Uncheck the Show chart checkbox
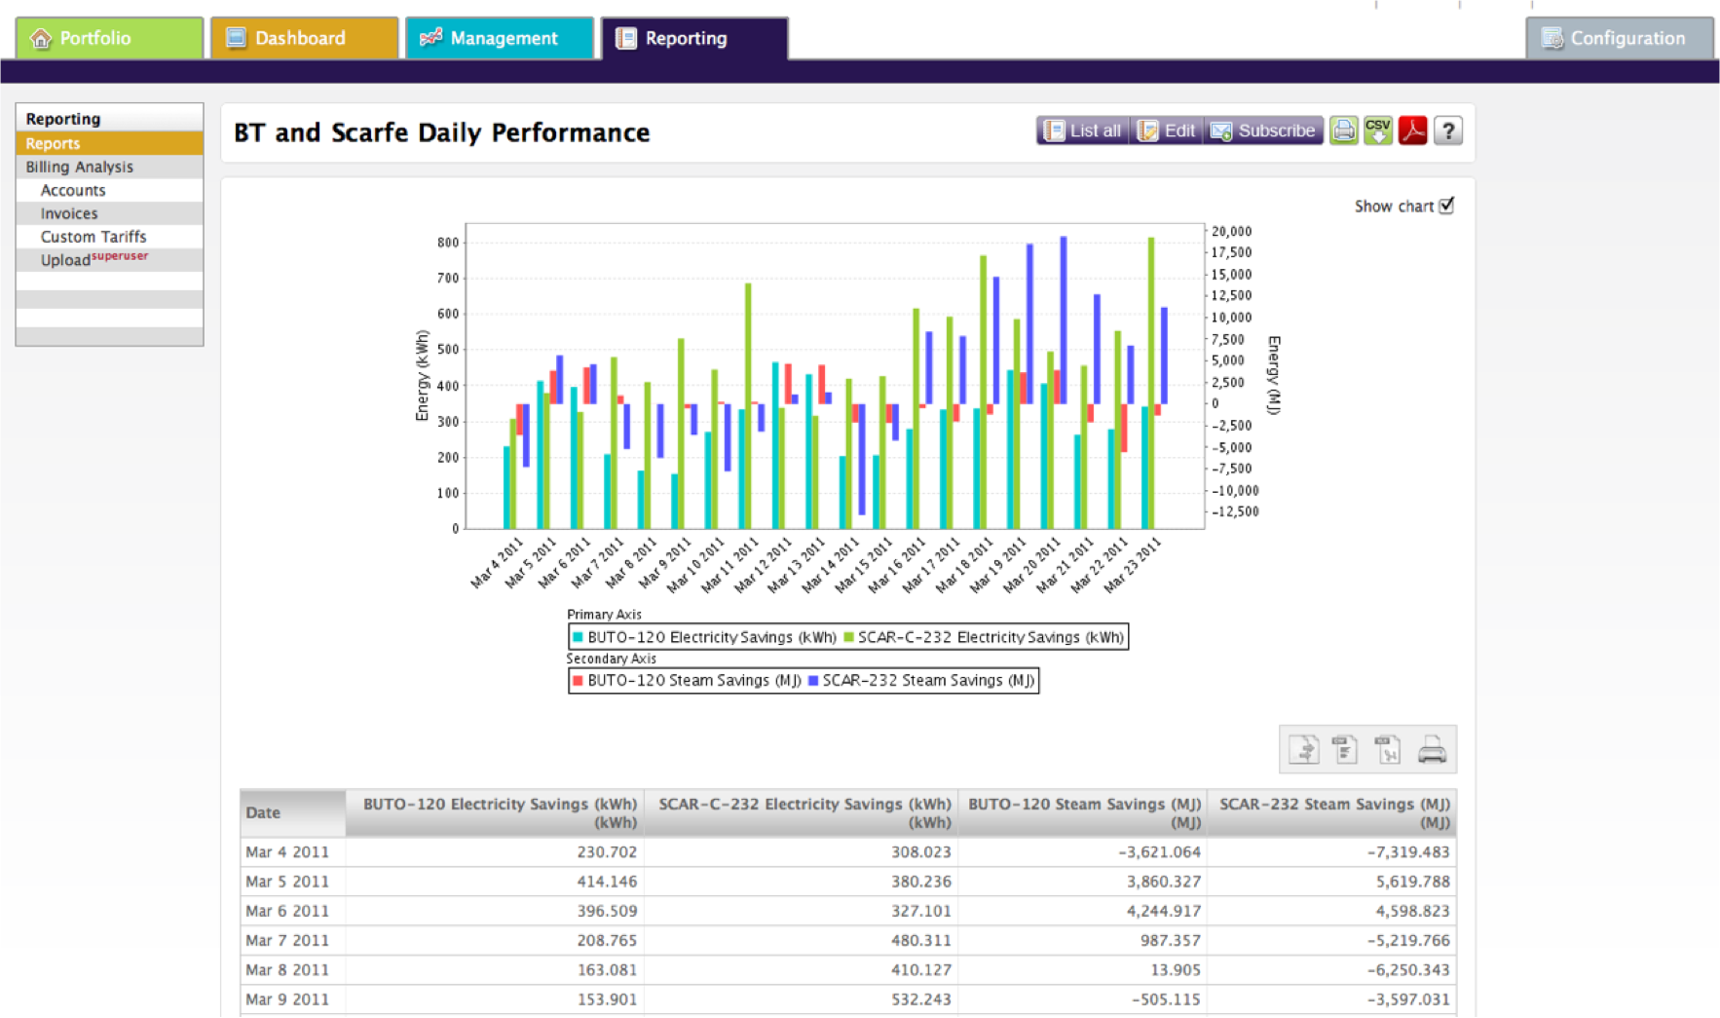The height and width of the screenshot is (1018, 1720). [1446, 206]
